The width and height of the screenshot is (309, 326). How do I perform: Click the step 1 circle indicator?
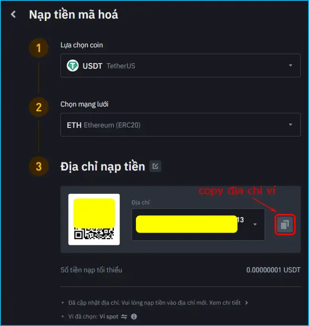pos(39,48)
